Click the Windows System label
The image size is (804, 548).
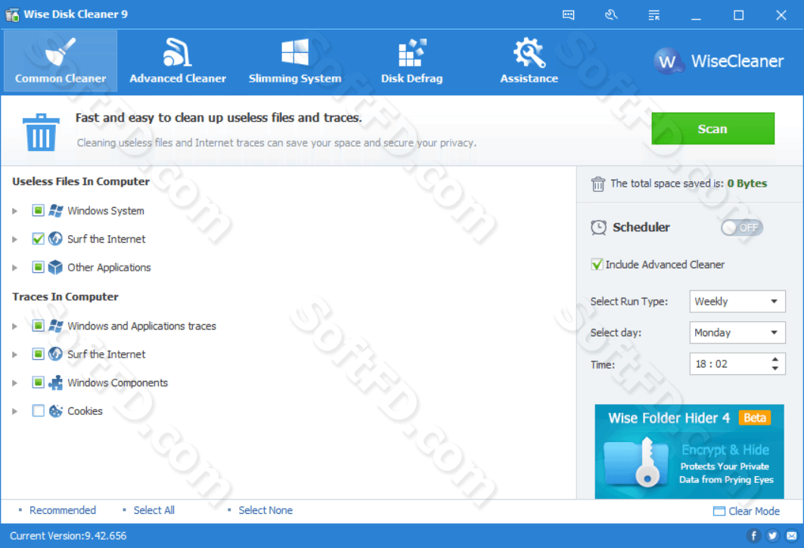(106, 211)
